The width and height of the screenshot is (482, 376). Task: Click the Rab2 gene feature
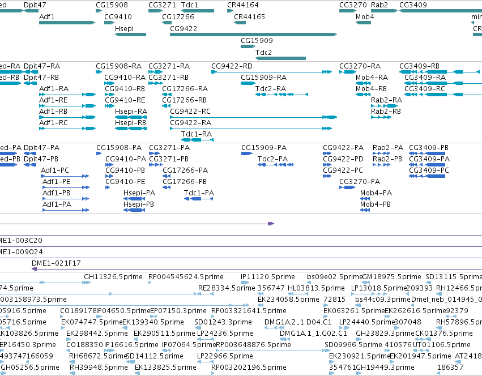click(384, 11)
